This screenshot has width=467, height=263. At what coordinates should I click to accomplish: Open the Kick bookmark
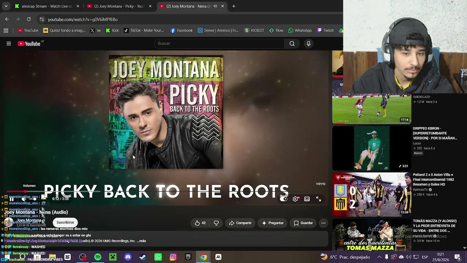pos(112,30)
